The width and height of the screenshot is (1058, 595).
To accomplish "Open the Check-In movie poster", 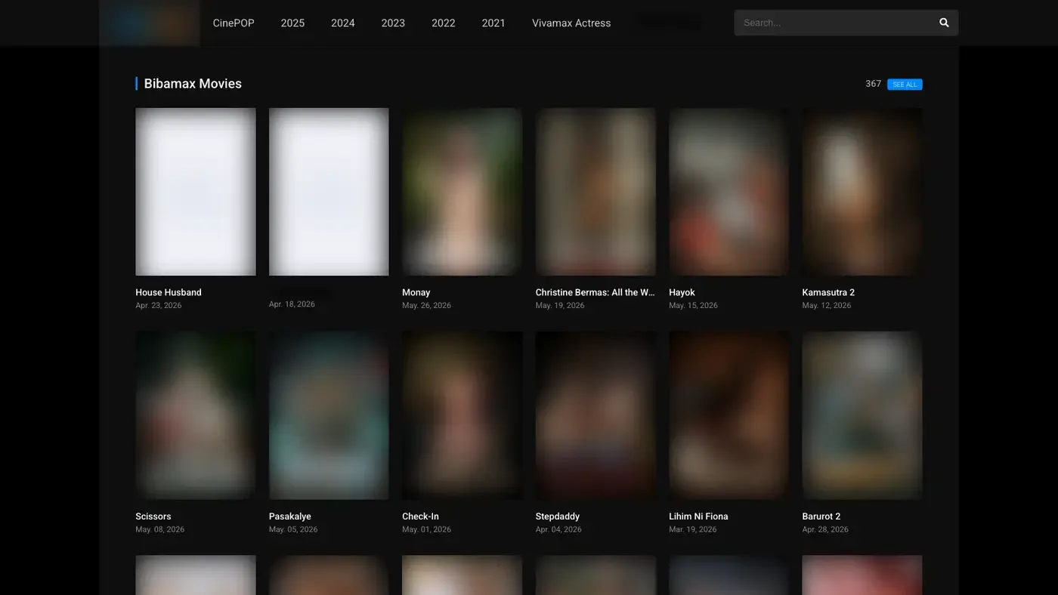I will 462,415.
